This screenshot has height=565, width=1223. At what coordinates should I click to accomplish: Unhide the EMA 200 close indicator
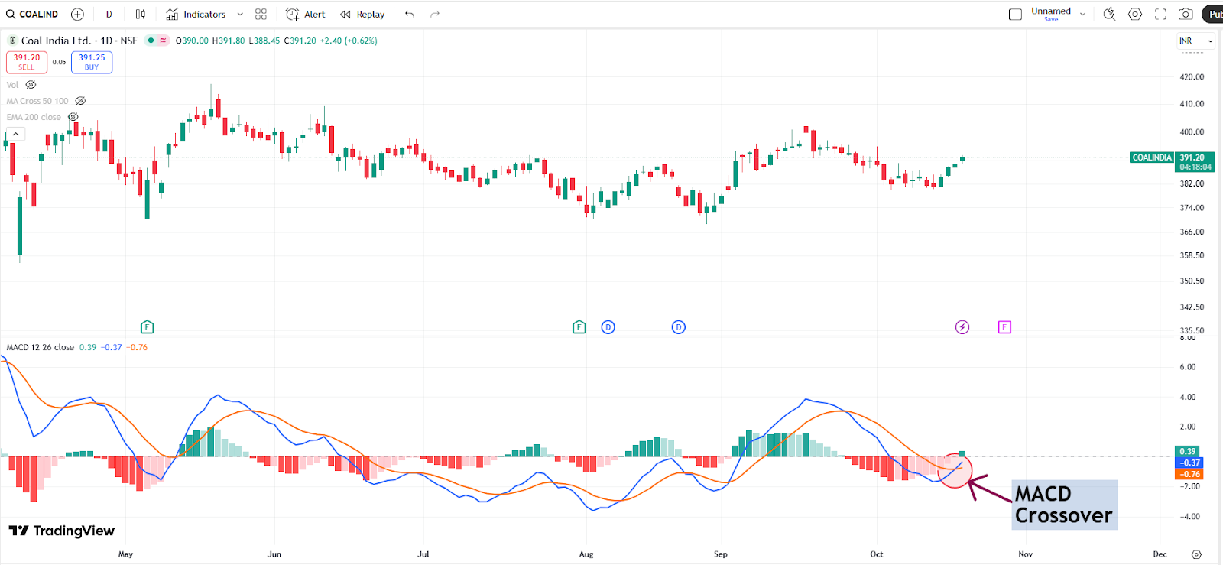[x=73, y=117]
